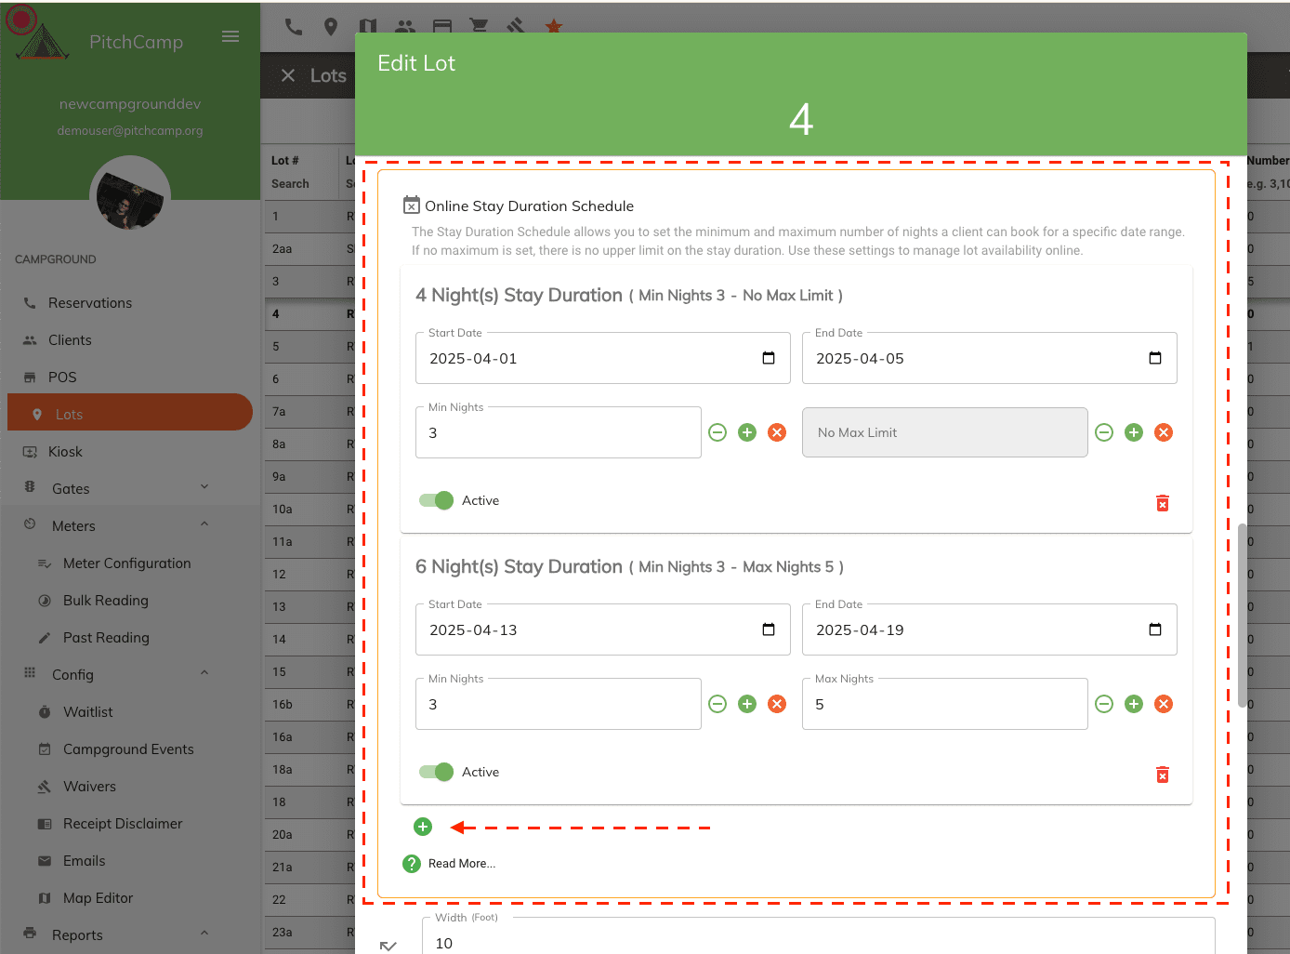Select lot row 7a in the Lots table

tap(309, 411)
